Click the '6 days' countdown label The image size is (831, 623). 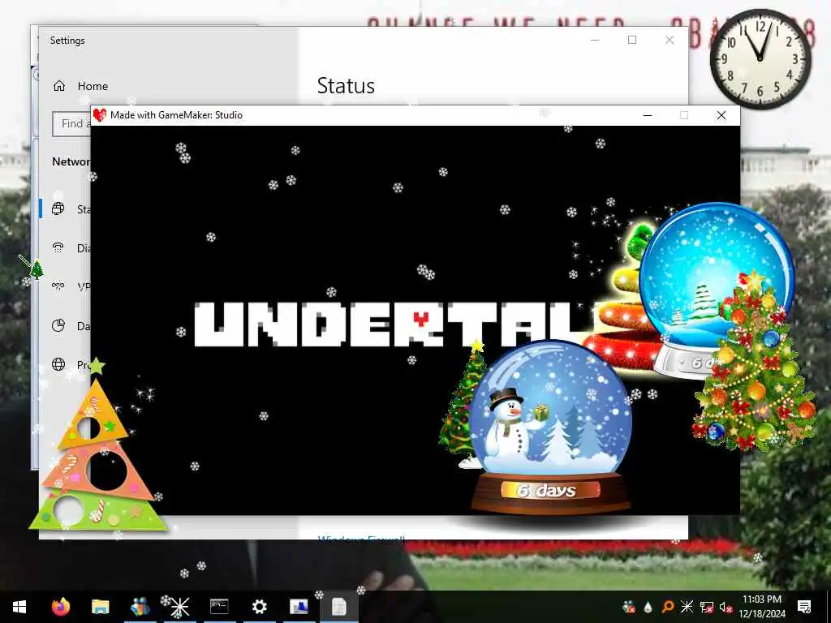[x=546, y=491]
